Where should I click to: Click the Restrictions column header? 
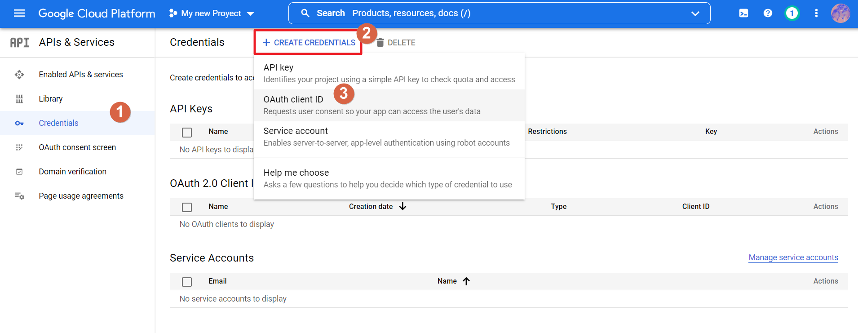pos(547,131)
